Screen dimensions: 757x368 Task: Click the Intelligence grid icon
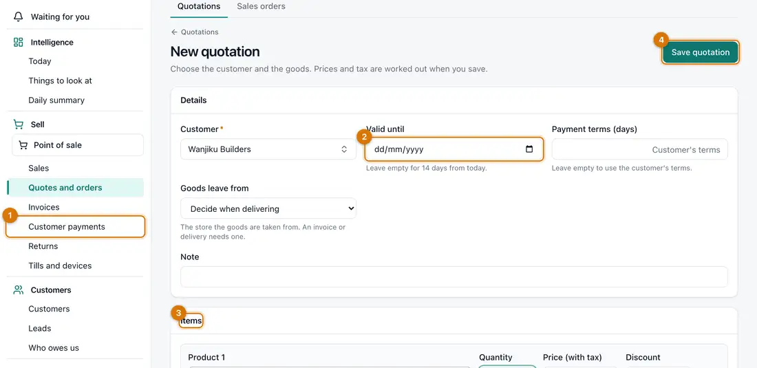(x=19, y=43)
